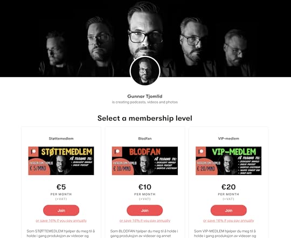The image size is (291, 238).
Task: Click Patreon logo on Støttemedlem banner
Action: (x=33, y=151)
